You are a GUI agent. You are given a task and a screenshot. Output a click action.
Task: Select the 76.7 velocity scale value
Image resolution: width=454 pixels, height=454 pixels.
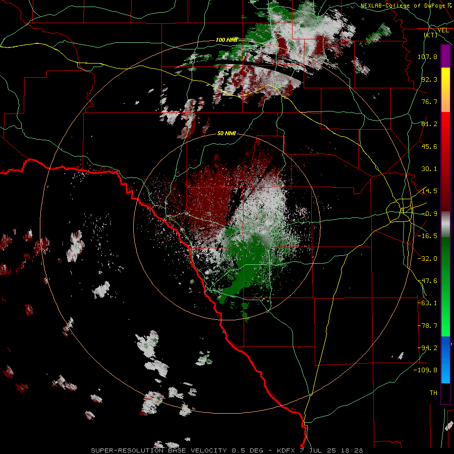tap(429, 101)
